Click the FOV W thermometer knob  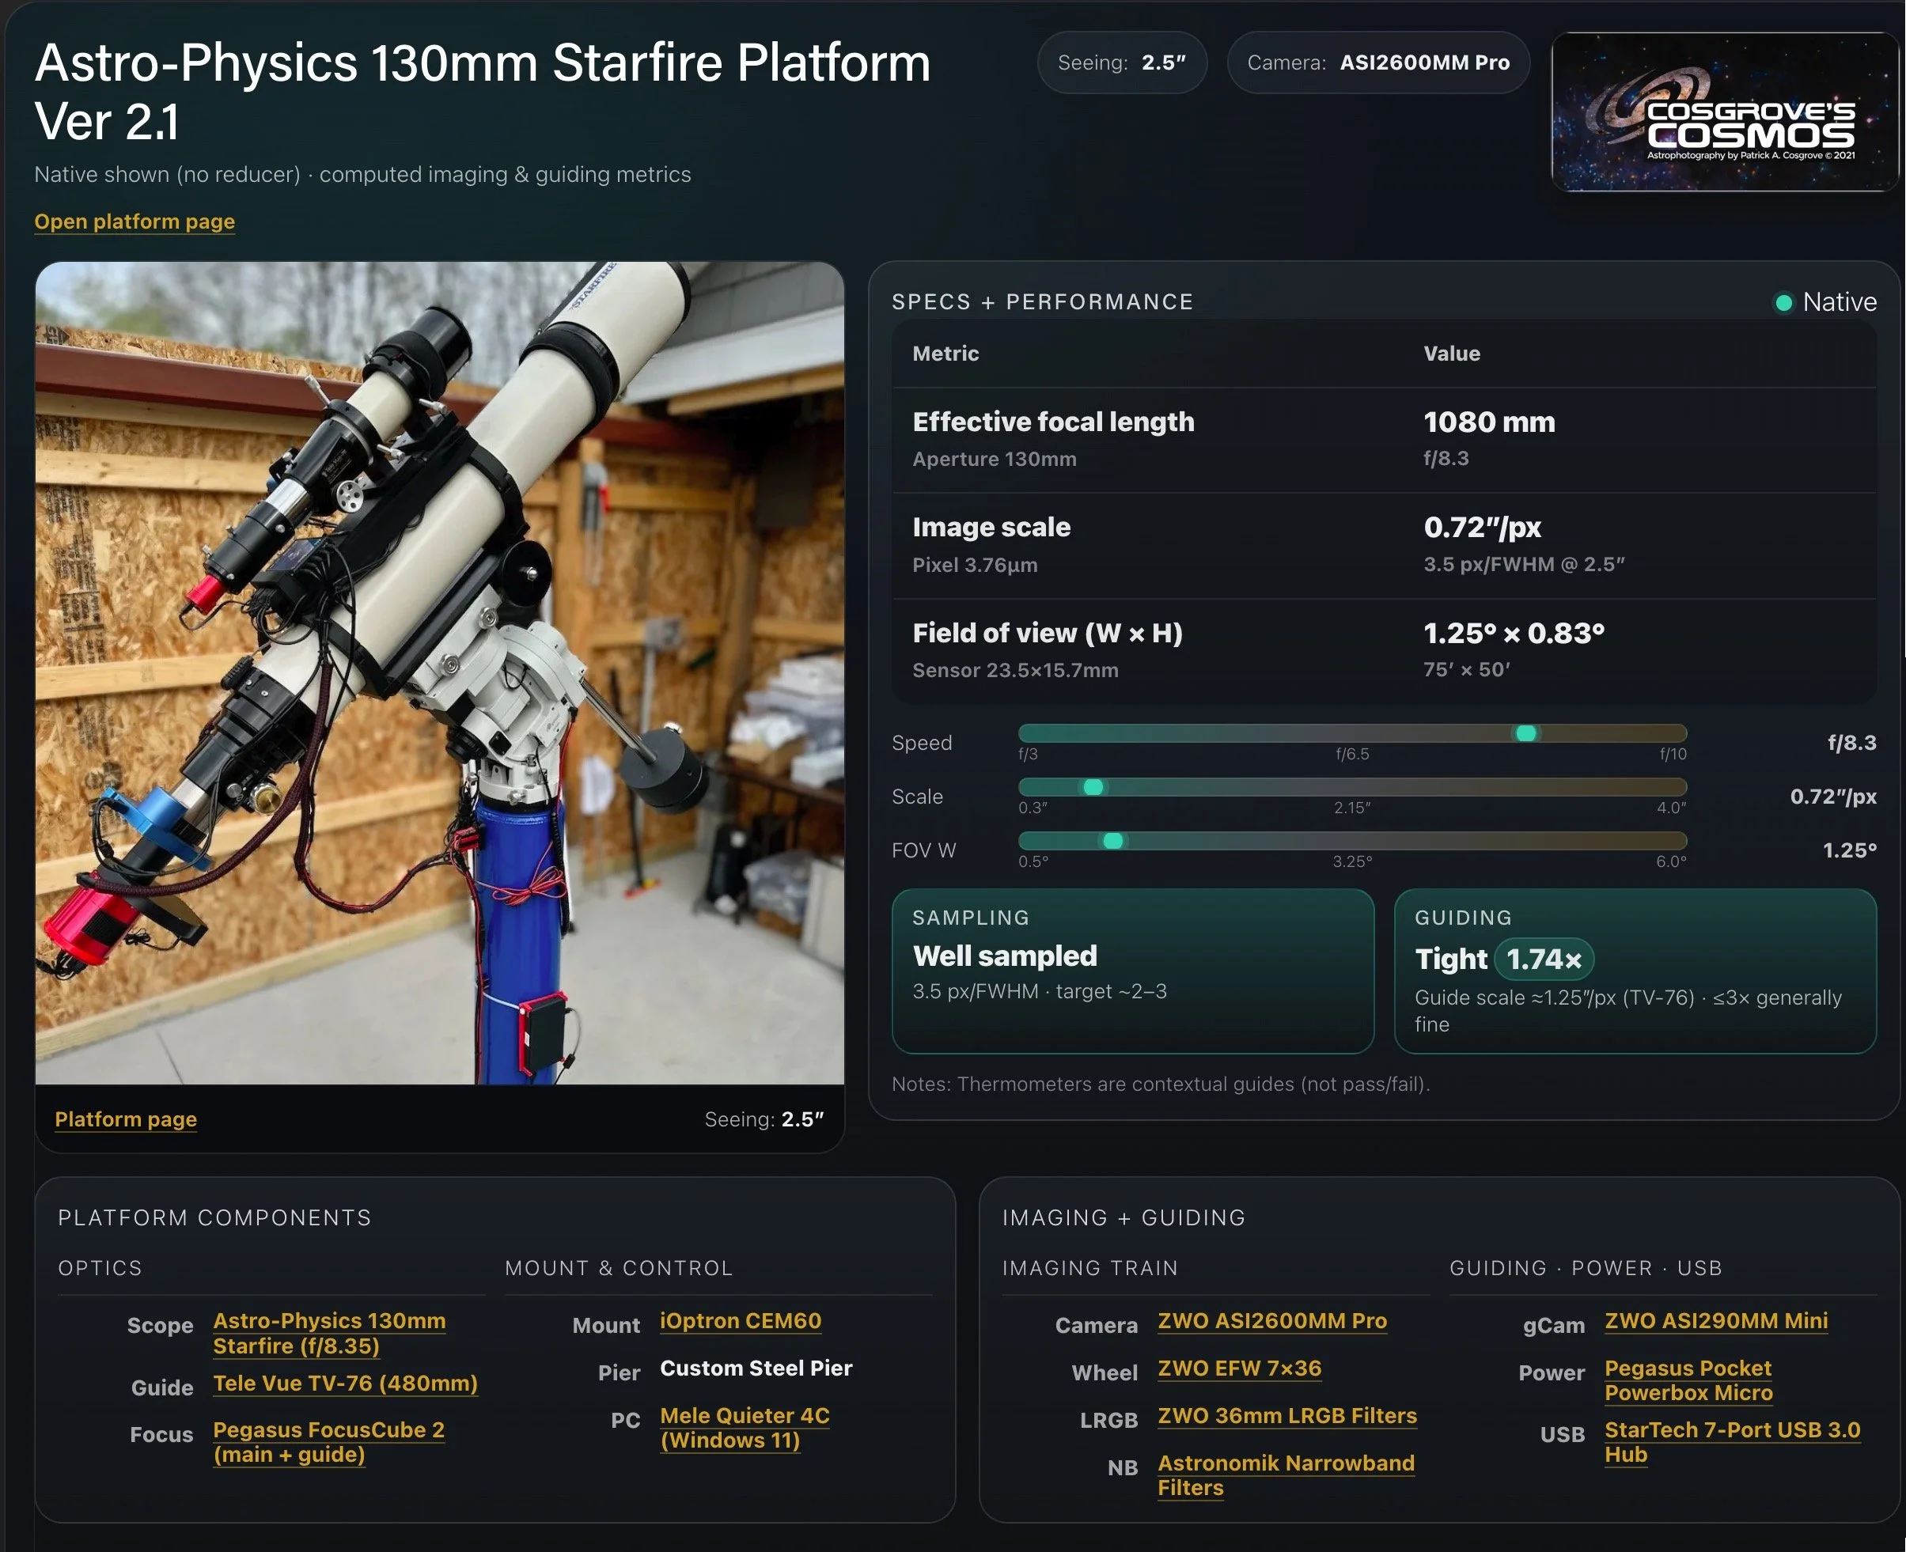click(x=1112, y=840)
